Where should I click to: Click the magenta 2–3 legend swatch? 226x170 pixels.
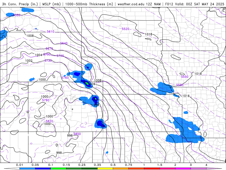coord(183,169)
